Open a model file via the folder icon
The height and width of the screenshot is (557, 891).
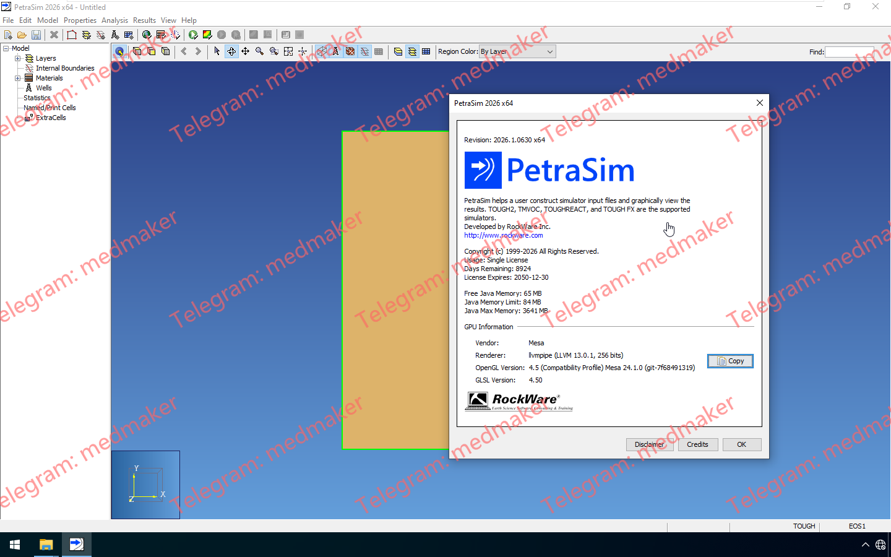tap(22, 35)
